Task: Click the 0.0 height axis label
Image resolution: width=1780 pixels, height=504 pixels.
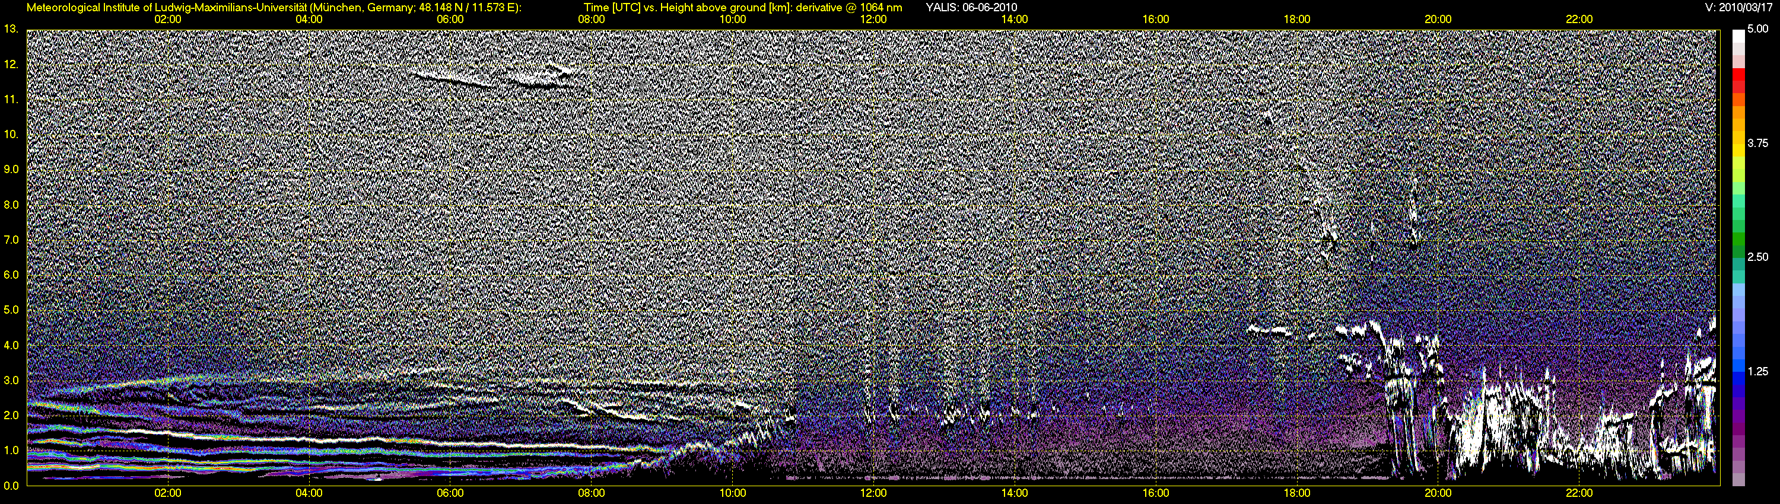Action: [x=11, y=486]
